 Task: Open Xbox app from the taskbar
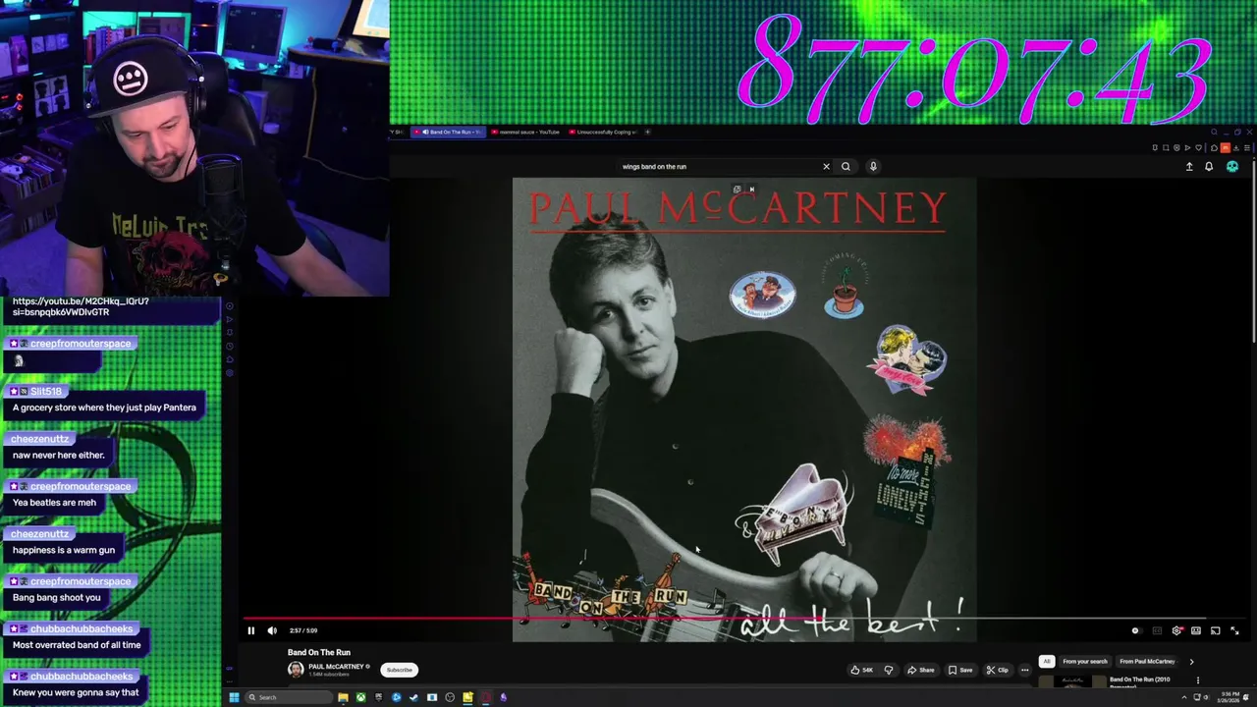pyautogui.click(x=360, y=697)
